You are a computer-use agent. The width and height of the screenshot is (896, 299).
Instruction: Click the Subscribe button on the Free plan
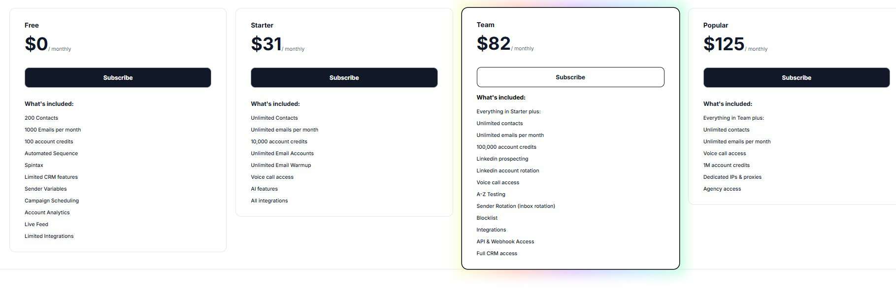coord(118,77)
